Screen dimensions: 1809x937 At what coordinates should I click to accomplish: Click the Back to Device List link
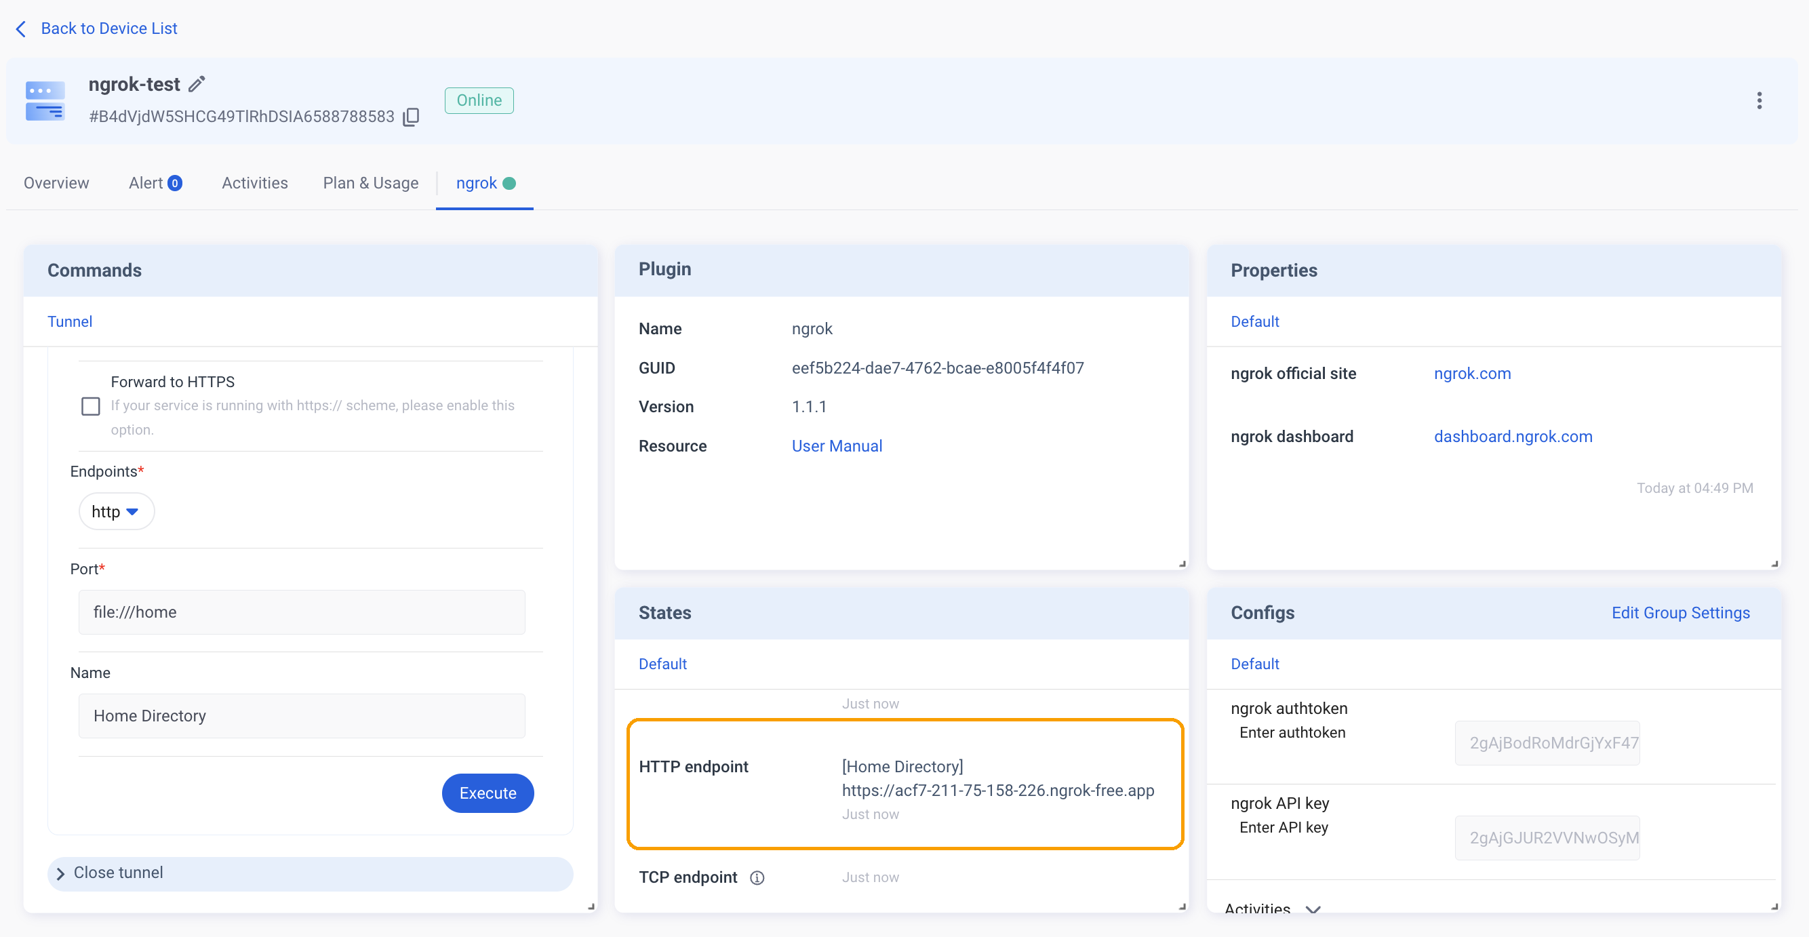coord(109,28)
